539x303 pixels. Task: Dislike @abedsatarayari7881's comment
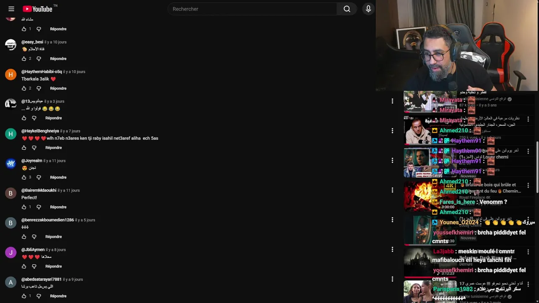click(39, 296)
